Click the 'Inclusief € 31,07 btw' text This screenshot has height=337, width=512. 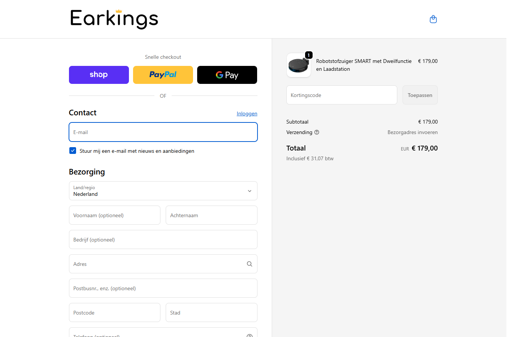tap(310, 158)
